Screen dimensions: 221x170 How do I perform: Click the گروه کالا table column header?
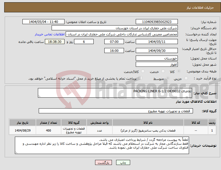74,123
